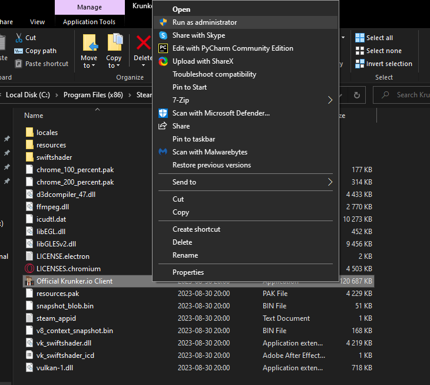Click the vk_swiftshader_icd file icon

click(x=29, y=355)
